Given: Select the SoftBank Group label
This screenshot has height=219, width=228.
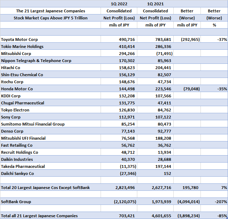Looking at the screenshot, I should coord(16,202).
